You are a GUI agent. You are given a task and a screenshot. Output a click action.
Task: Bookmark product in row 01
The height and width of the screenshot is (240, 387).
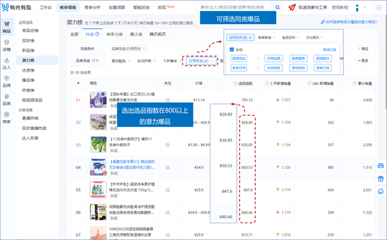point(168,100)
